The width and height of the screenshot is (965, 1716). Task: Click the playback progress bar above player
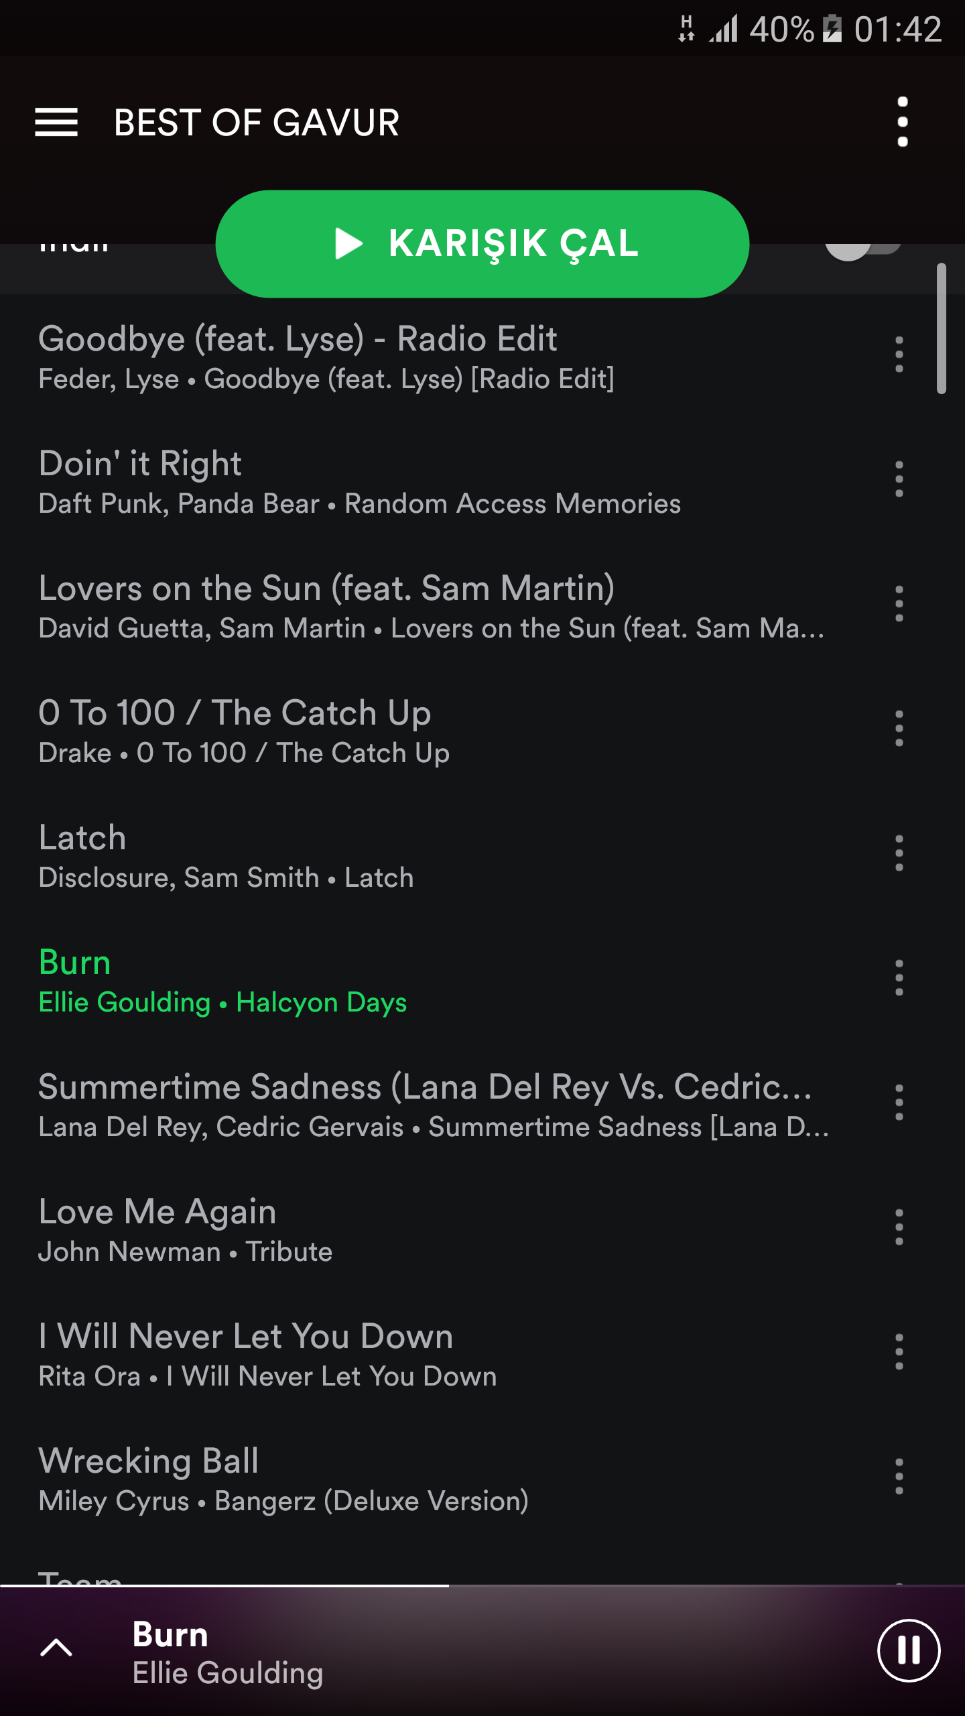(x=482, y=1586)
